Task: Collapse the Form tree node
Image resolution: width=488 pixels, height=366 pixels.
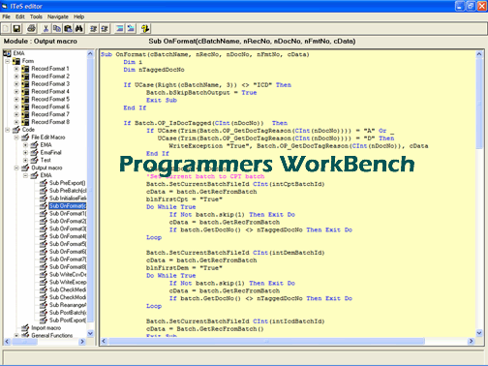Action: (x=8, y=61)
